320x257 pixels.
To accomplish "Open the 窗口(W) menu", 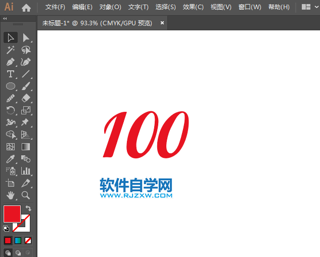I will [x=250, y=7].
